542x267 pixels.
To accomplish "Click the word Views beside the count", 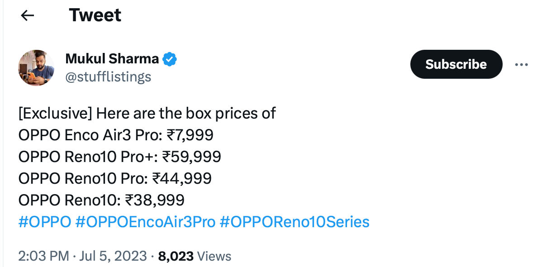I will (214, 256).
